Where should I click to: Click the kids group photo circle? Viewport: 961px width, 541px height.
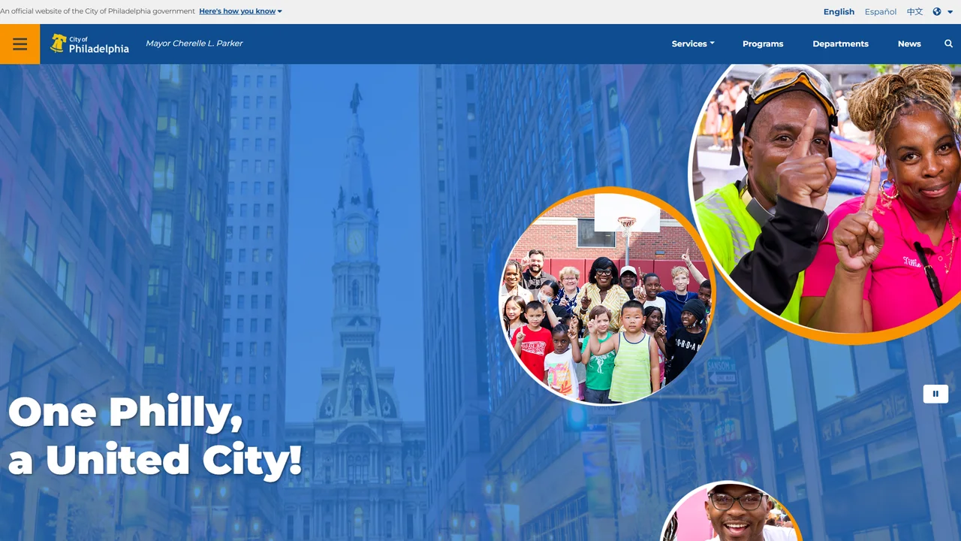[x=606, y=297]
